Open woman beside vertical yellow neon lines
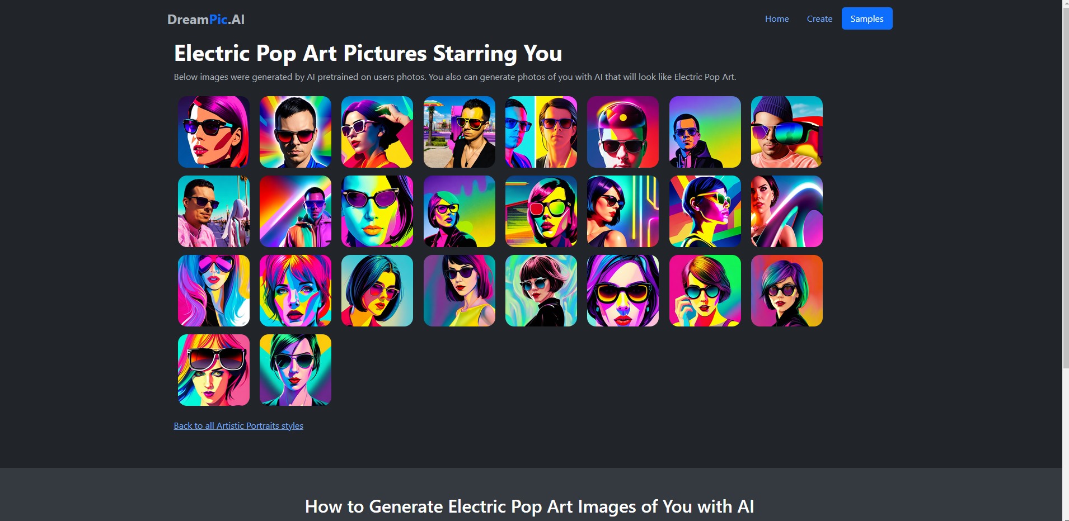This screenshot has height=521, width=1069. click(x=623, y=211)
